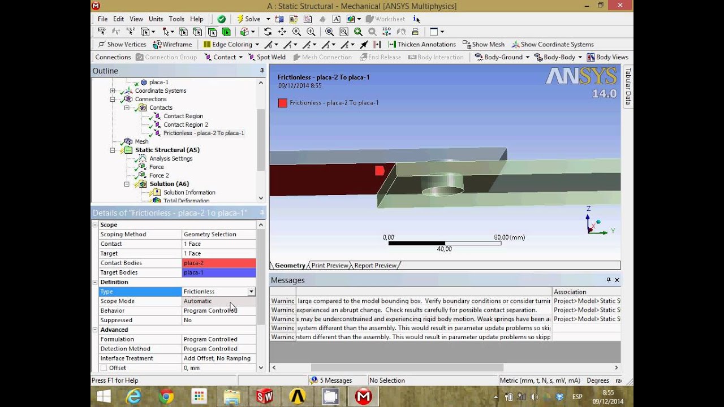The height and width of the screenshot is (407, 724).
Task: Click the Windows Start button
Action: (104, 397)
